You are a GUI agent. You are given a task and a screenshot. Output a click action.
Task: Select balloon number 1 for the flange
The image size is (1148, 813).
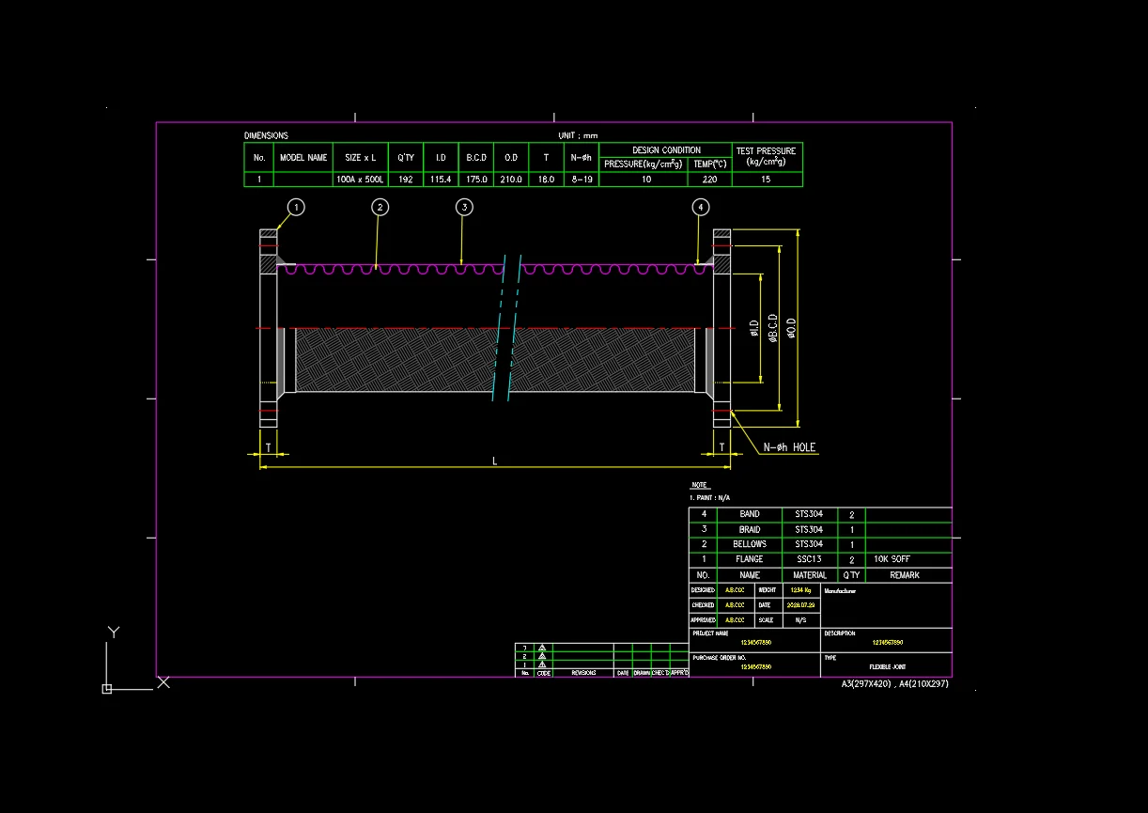coord(296,207)
